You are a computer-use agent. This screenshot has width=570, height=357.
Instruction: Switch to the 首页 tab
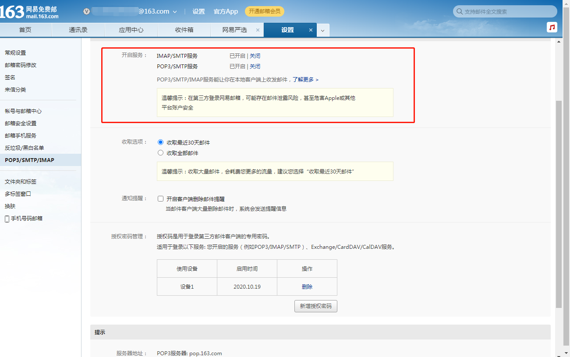point(25,30)
